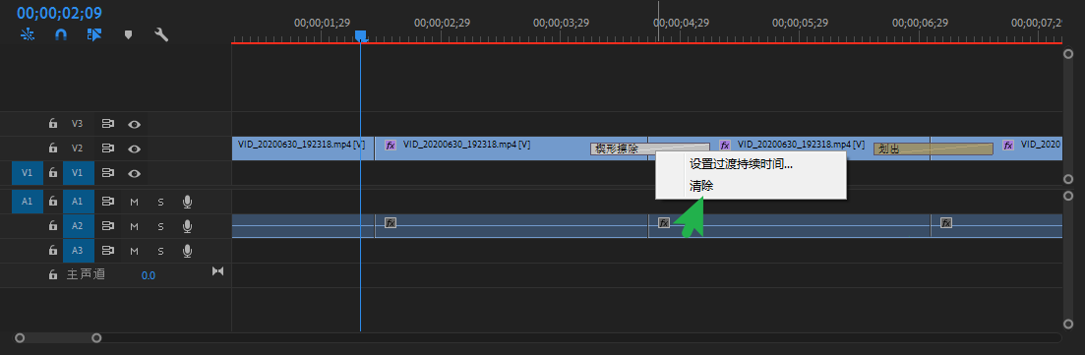Toggle the magnet Snap icon

point(61,34)
